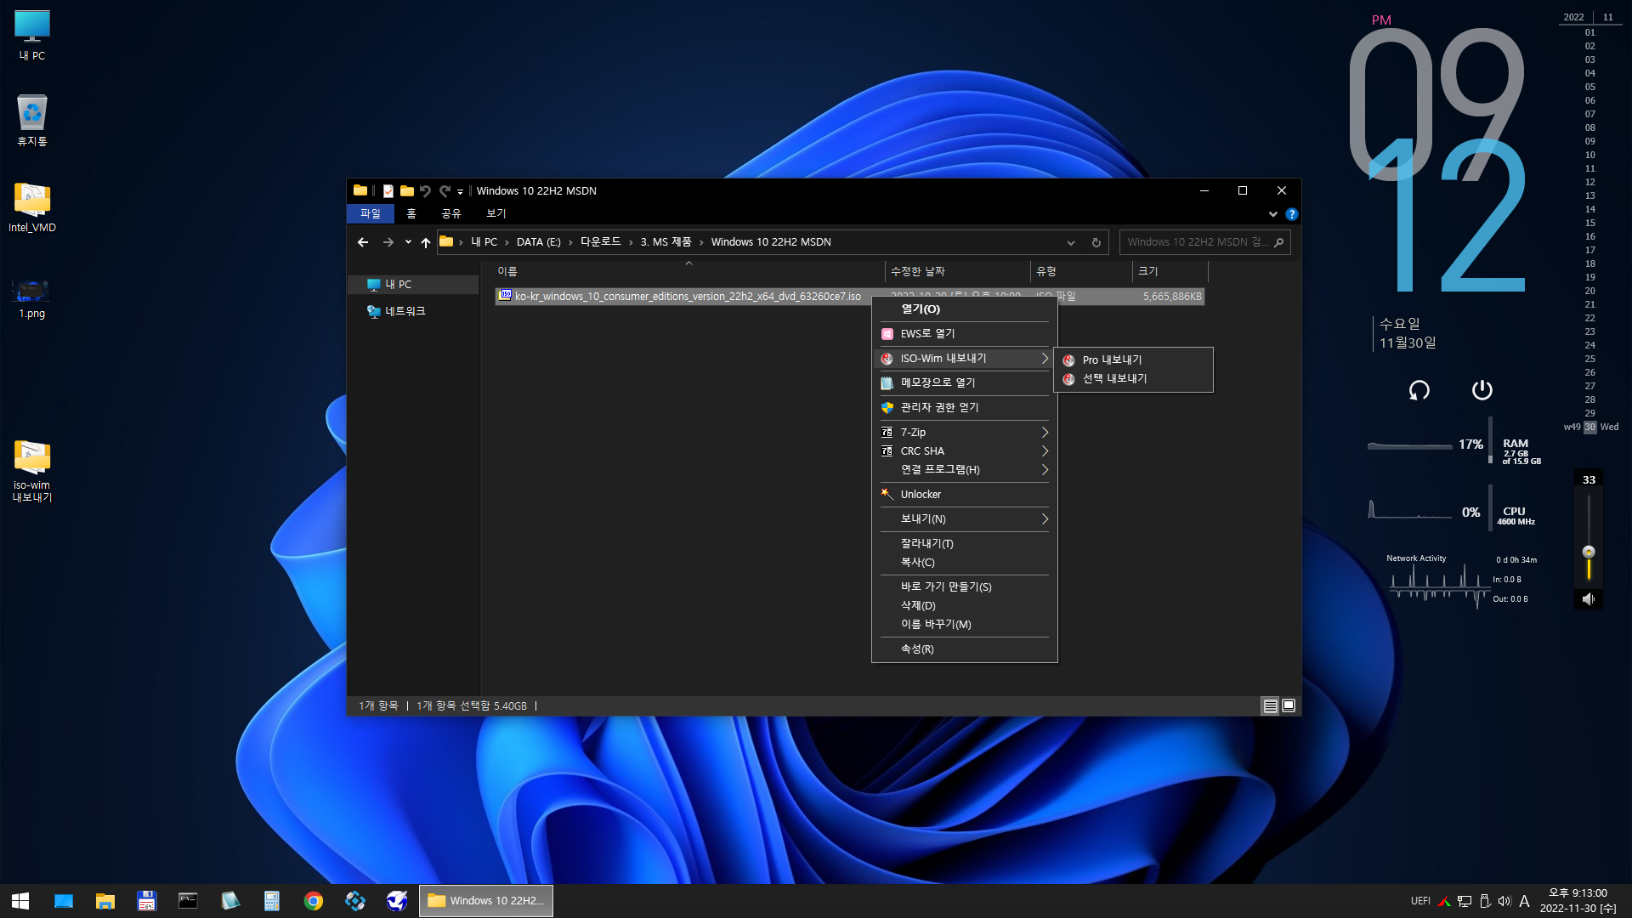Select 내 PC in navigation pane
Screen dimensions: 1632x918
[413, 285]
